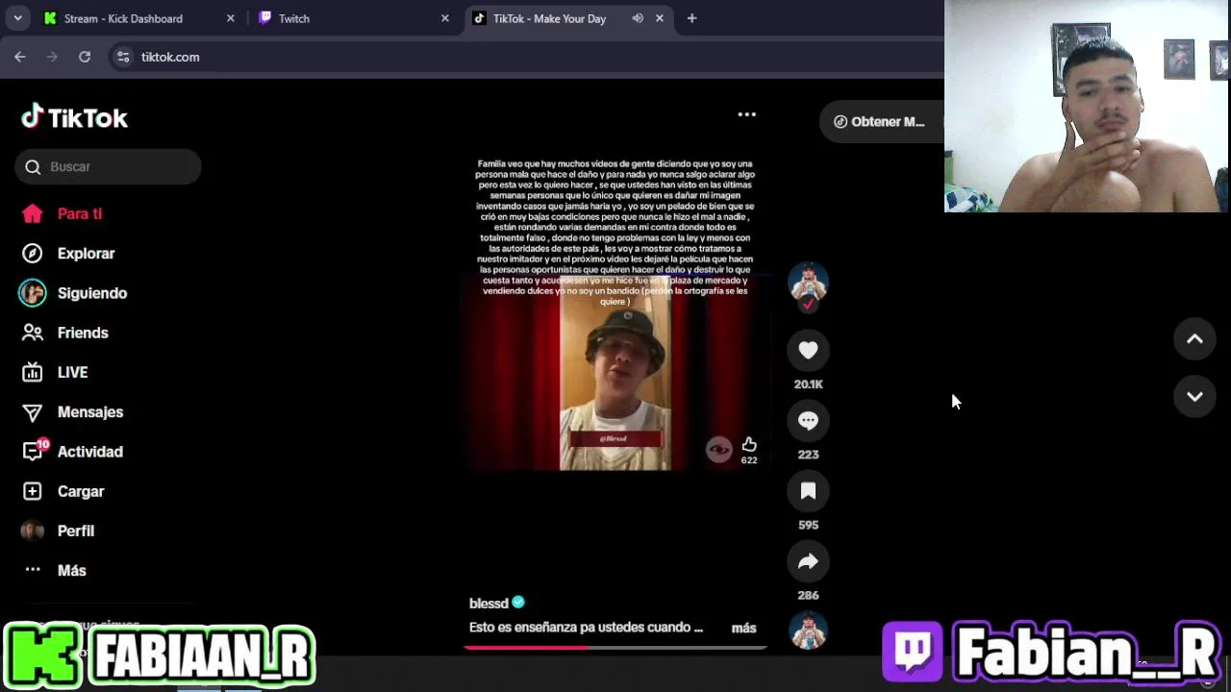1231x692 pixels.
Task: Go to previous video with up chevron
Action: click(x=1194, y=338)
